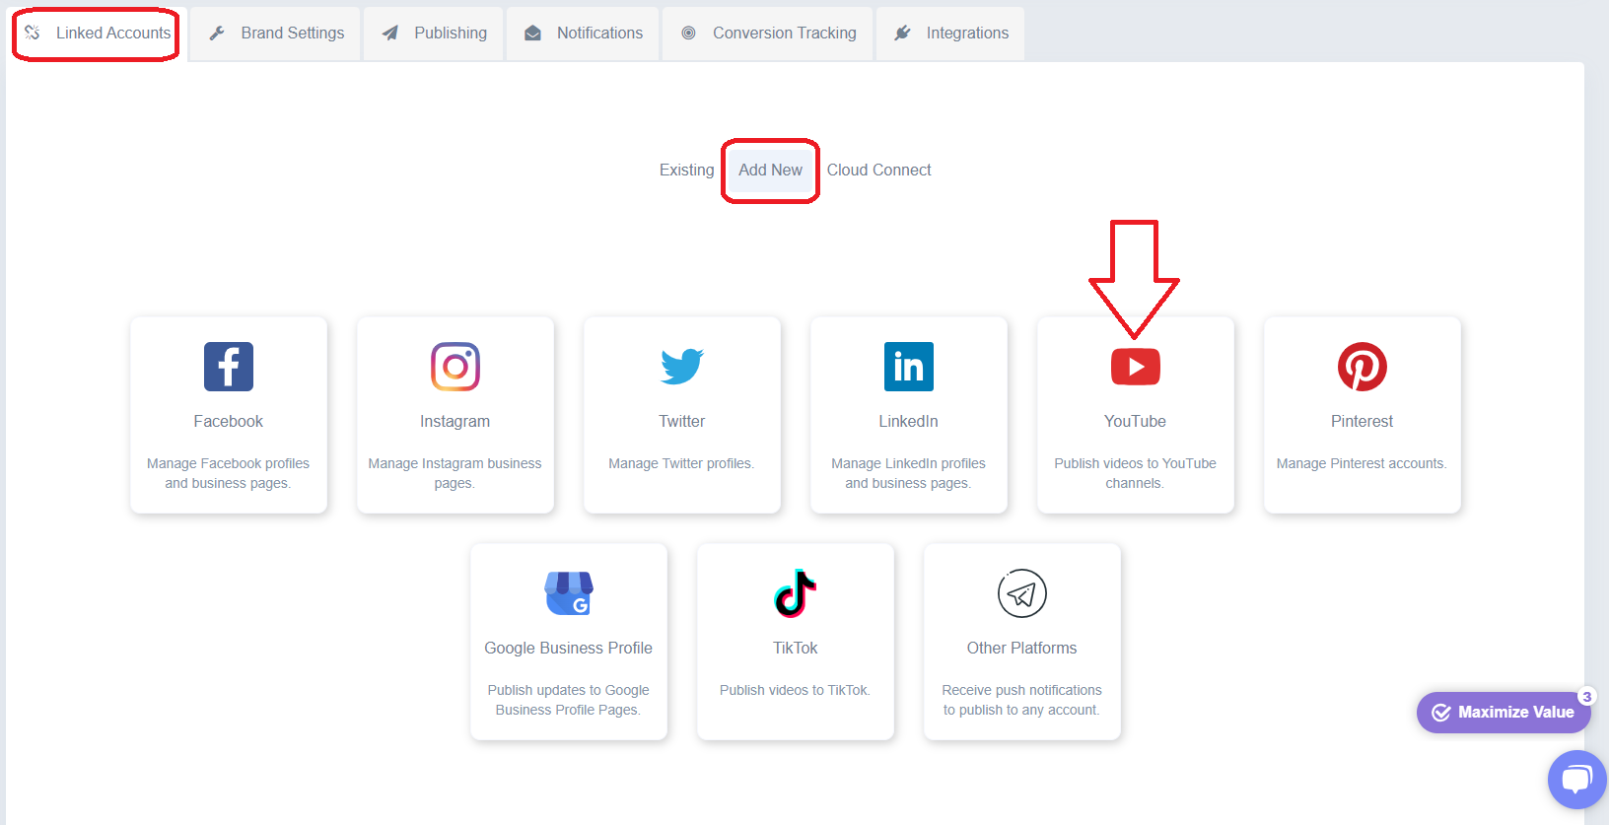The width and height of the screenshot is (1609, 825).
Task: Click the Linked Accounts chain icon
Action: [x=33, y=33]
